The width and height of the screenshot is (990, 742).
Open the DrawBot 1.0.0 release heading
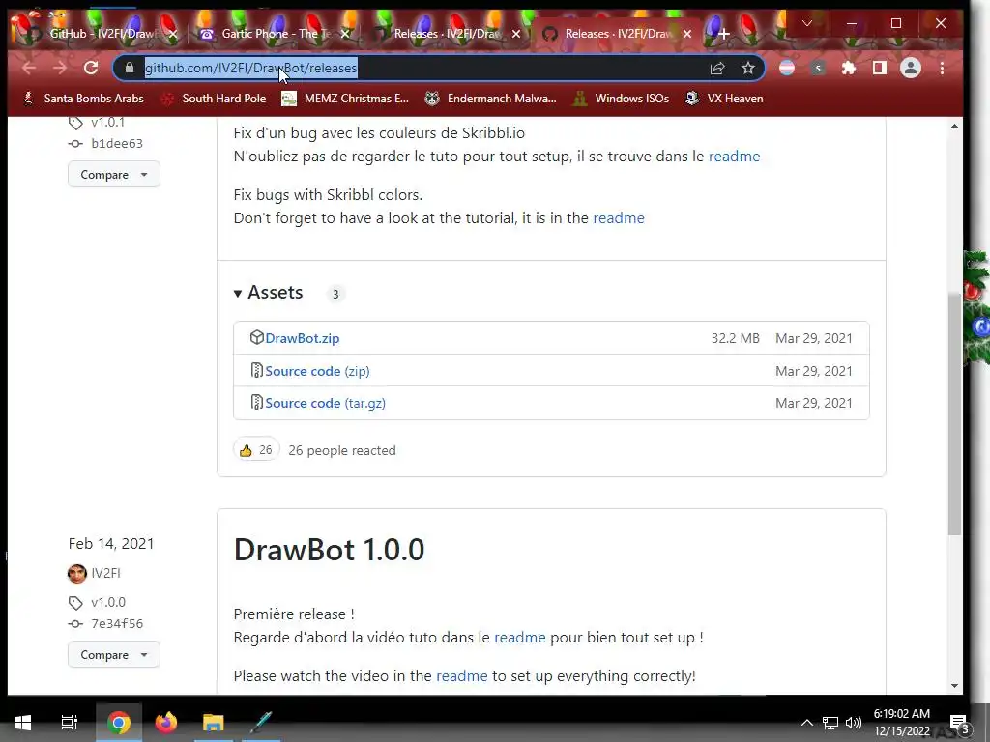(x=329, y=550)
